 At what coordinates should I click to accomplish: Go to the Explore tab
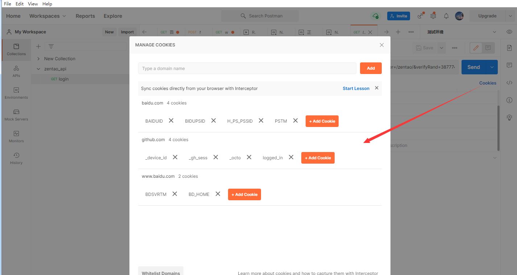pyautogui.click(x=113, y=16)
